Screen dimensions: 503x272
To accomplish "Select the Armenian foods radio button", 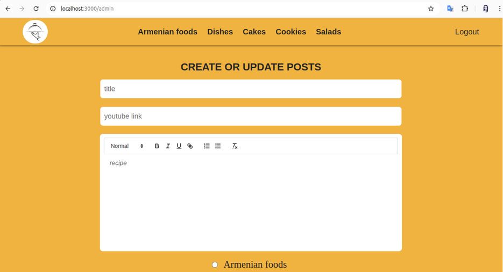I will click(215, 264).
